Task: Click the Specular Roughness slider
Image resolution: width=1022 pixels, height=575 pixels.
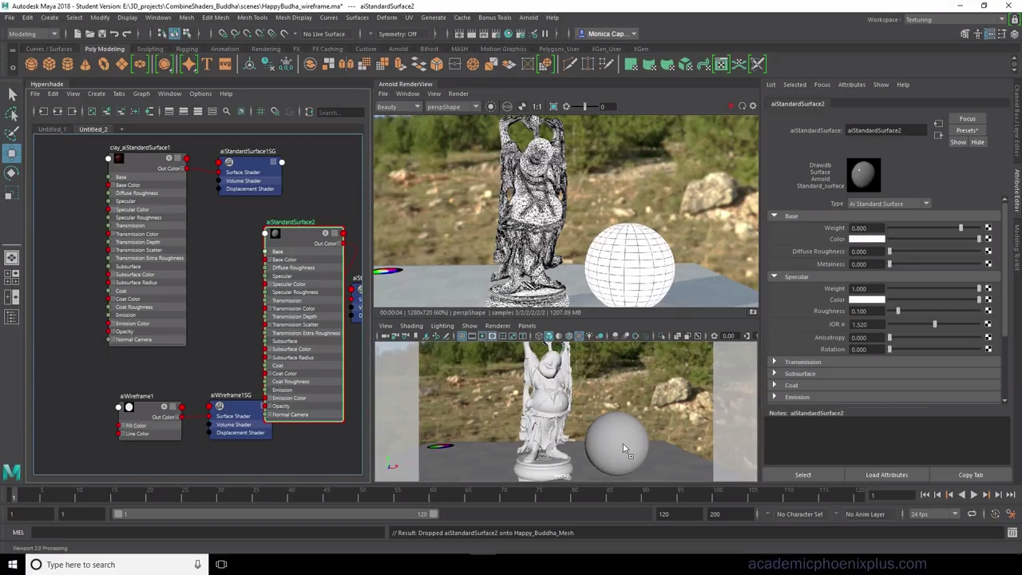Action: [933, 311]
